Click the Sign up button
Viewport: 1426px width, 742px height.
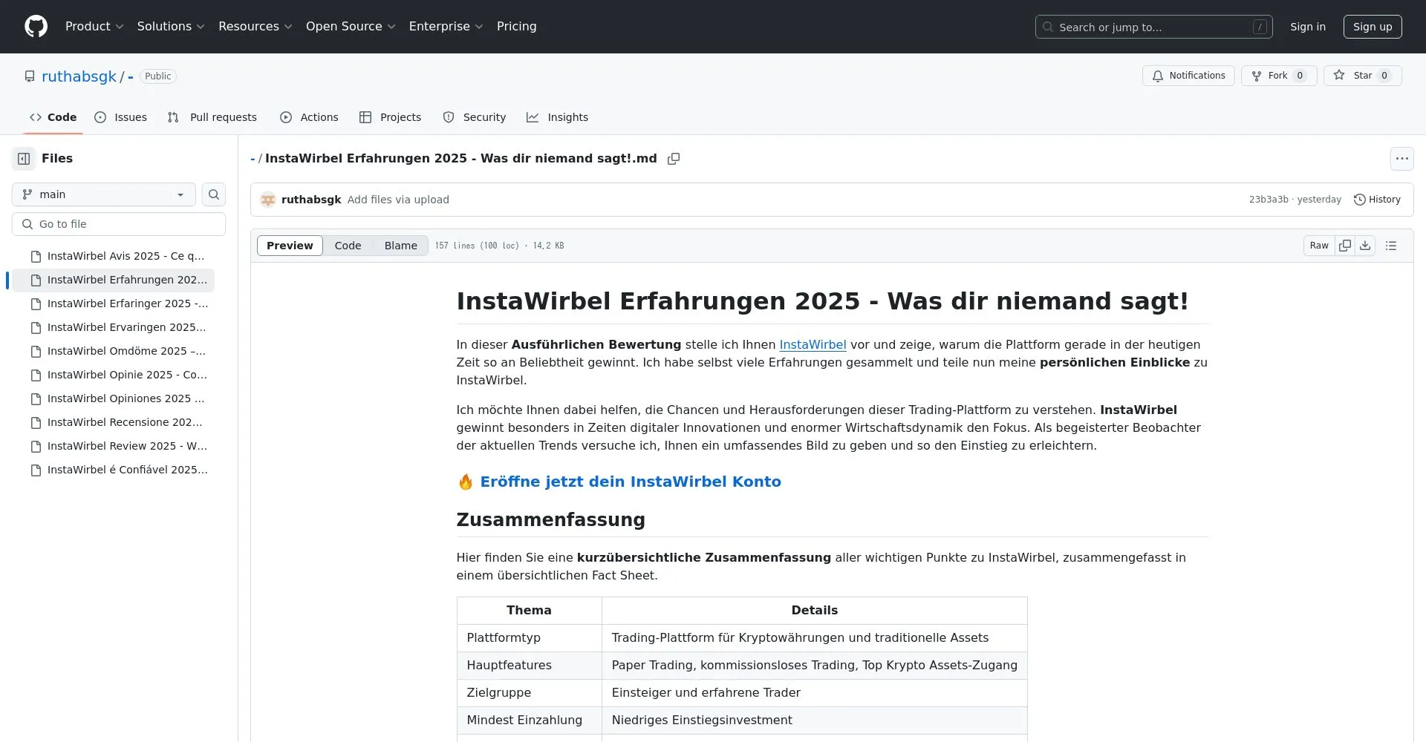point(1372,27)
